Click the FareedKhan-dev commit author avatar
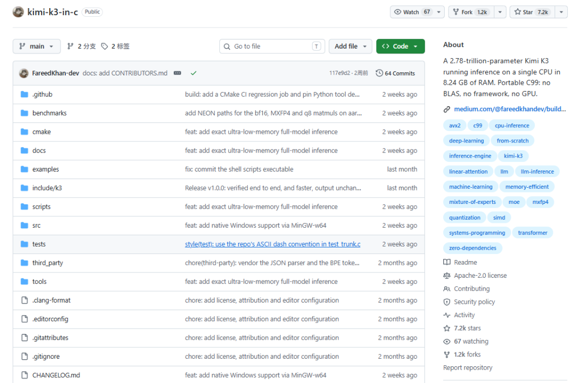This screenshot has width=583, height=383. tap(24, 73)
